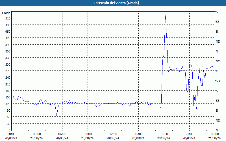Select the 450 y-axis tick label
This screenshot has width=226, height=141.
coord(8,32)
